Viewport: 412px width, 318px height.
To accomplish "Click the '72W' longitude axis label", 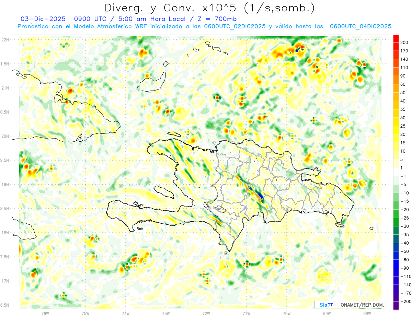I will 206,313.
